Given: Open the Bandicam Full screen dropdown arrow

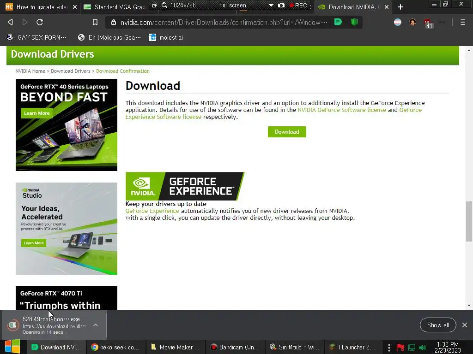Looking at the screenshot, I should pyautogui.click(x=271, y=6).
